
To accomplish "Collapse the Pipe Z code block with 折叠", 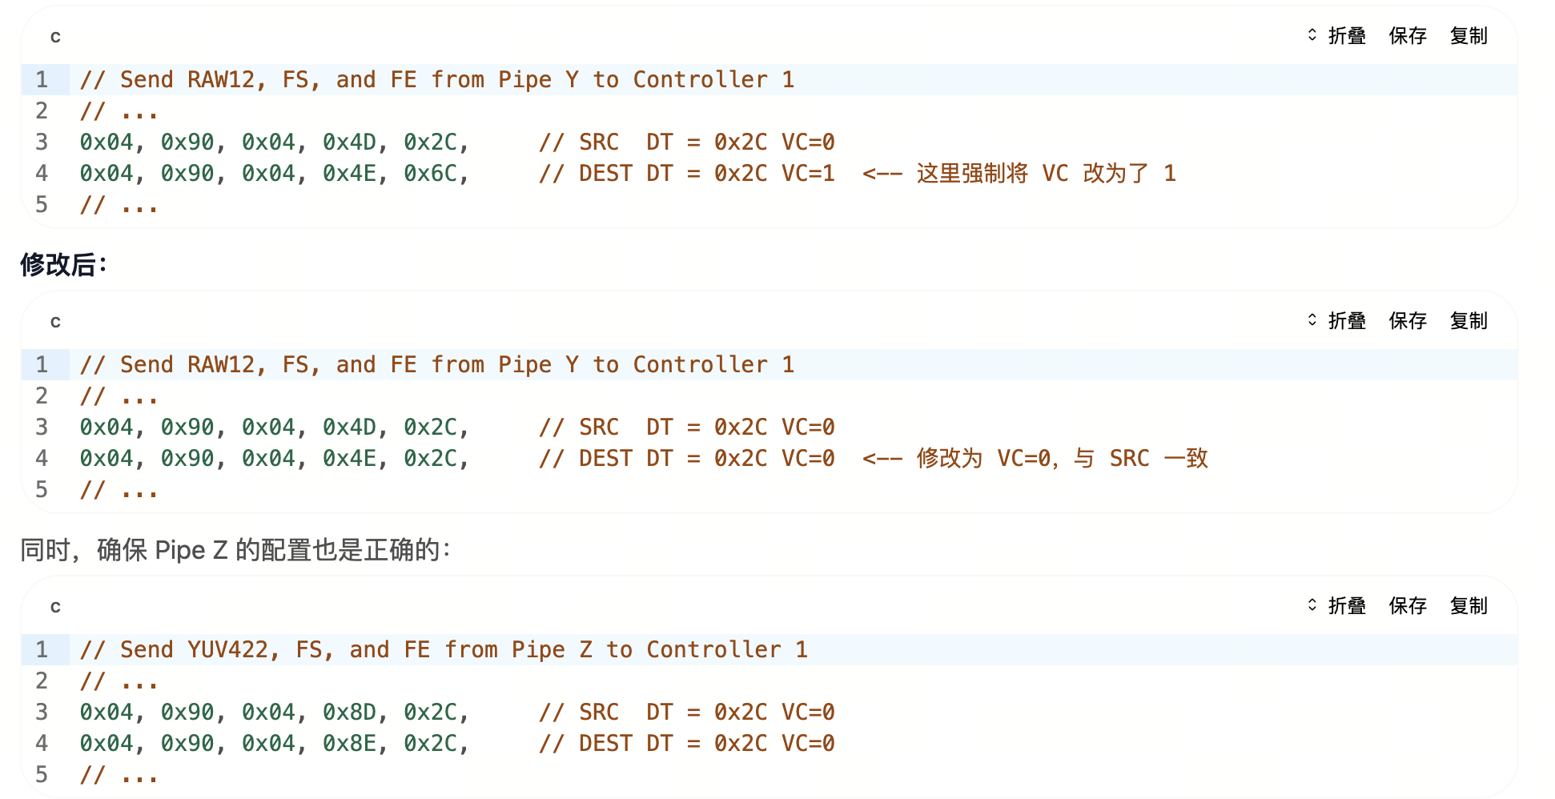I will click(x=1337, y=606).
